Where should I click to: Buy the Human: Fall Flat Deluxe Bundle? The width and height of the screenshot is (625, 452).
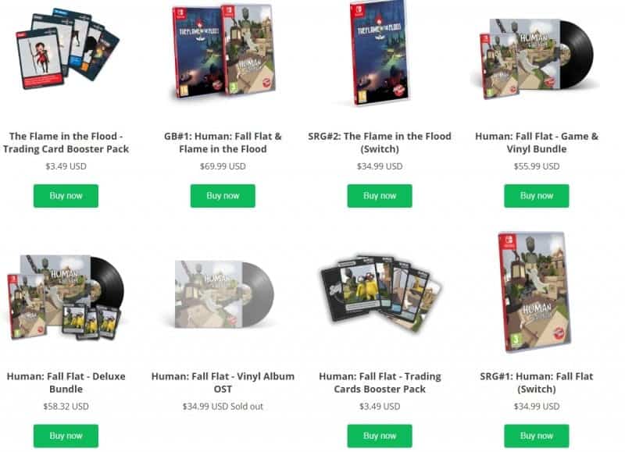pos(66,436)
